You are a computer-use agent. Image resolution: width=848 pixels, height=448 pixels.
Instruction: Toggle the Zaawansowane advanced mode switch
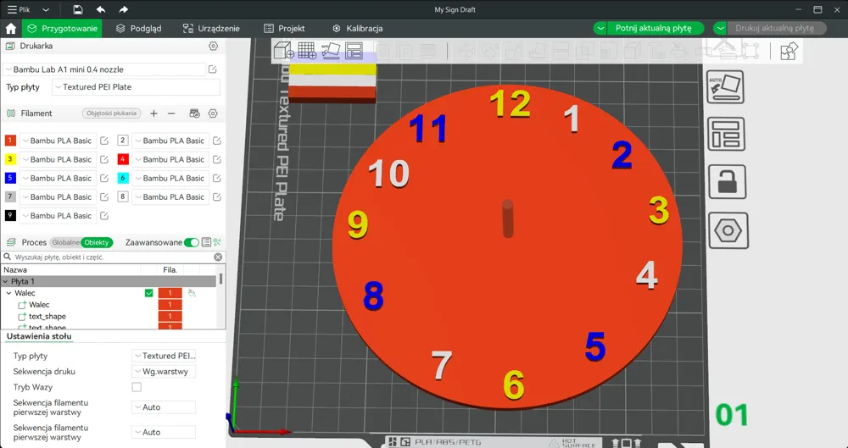[x=192, y=242]
